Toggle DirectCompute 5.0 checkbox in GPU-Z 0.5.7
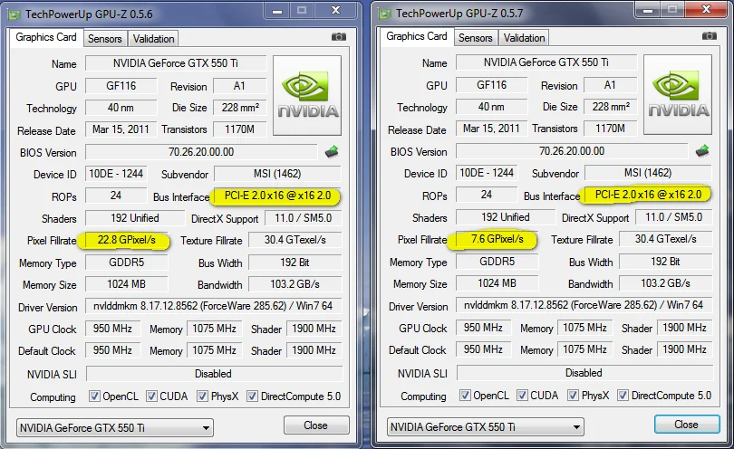 click(623, 396)
